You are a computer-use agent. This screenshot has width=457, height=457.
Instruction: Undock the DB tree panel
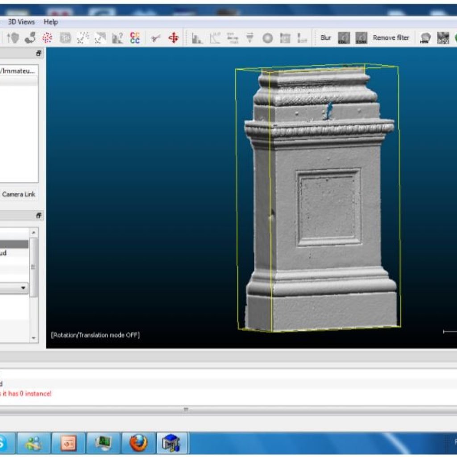[x=39, y=54]
